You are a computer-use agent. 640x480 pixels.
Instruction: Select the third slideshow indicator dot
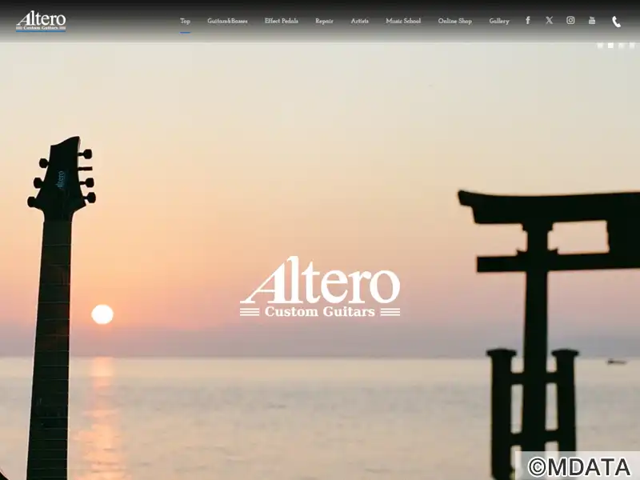622,46
